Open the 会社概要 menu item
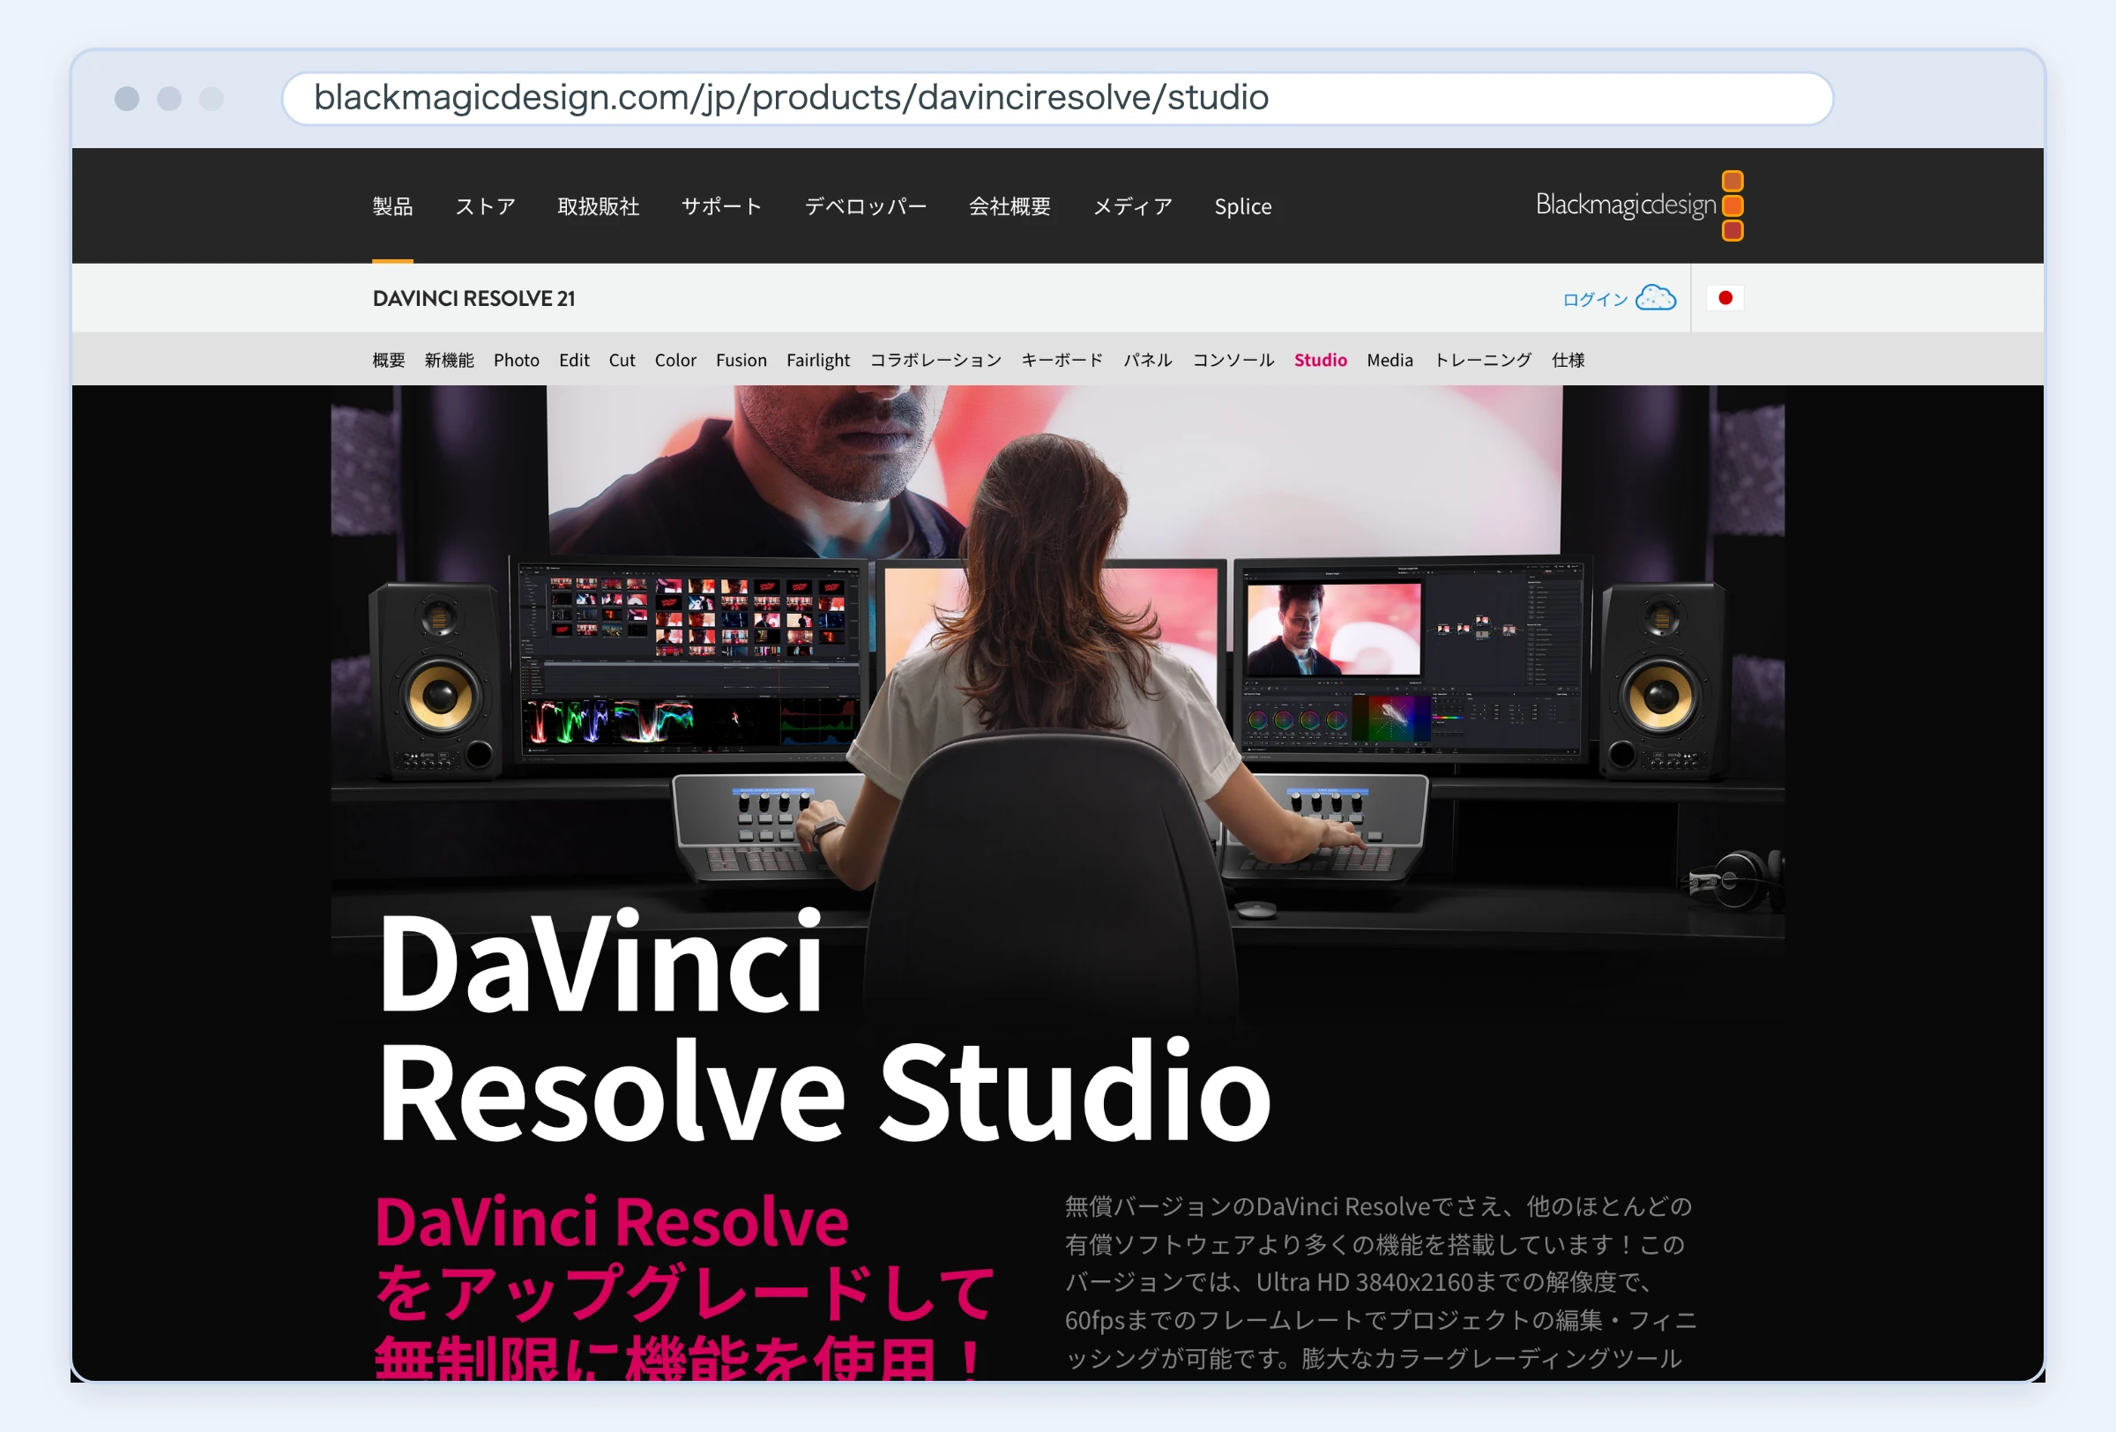 click(1009, 206)
